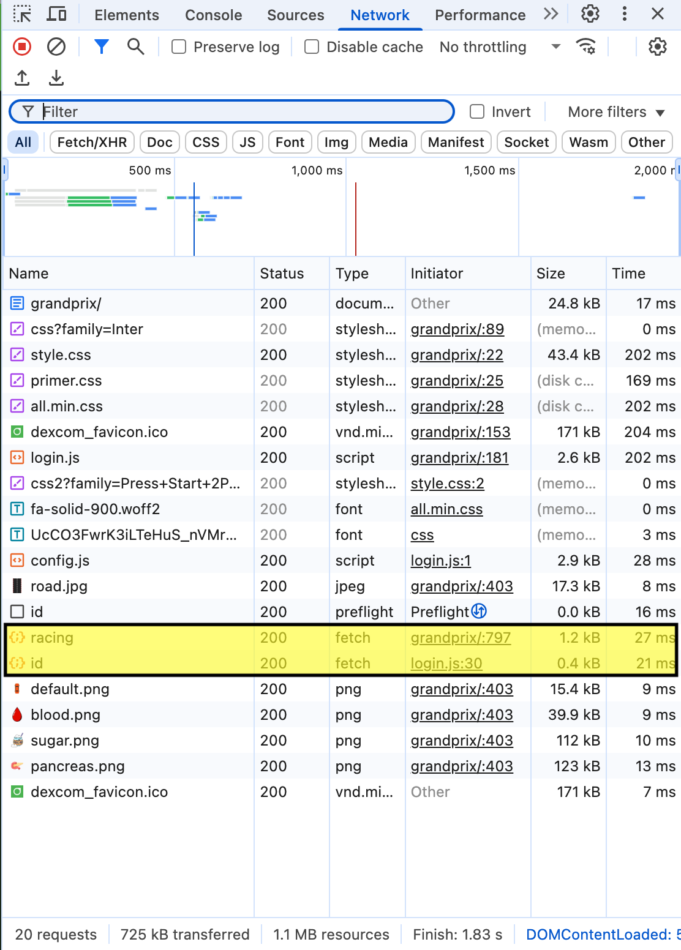
Task: Select the fa-solid-900.woff2 font request
Action: coord(342,509)
